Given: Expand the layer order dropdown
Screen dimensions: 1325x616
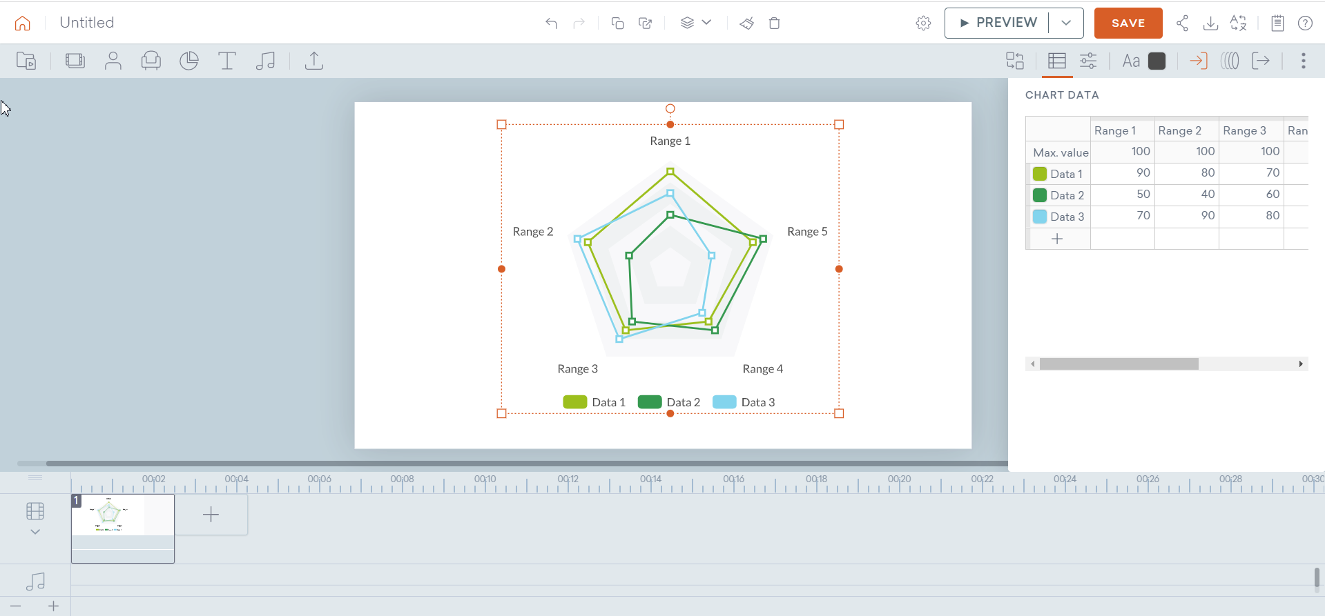Looking at the screenshot, I should 706,23.
